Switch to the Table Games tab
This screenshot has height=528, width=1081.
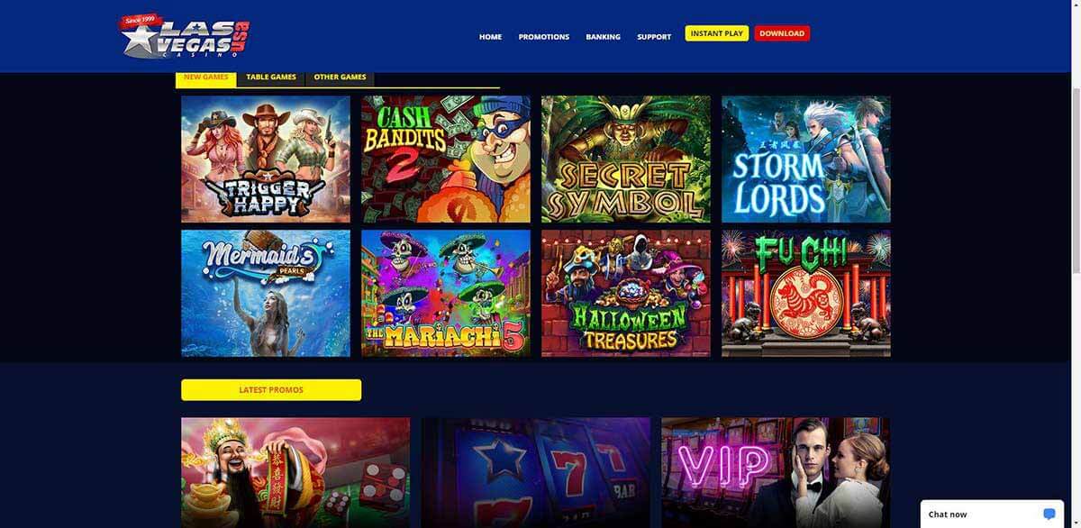[x=271, y=77]
